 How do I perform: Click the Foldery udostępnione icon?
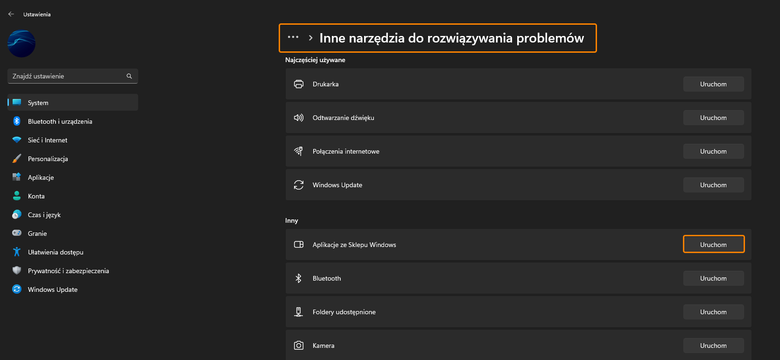coord(299,312)
